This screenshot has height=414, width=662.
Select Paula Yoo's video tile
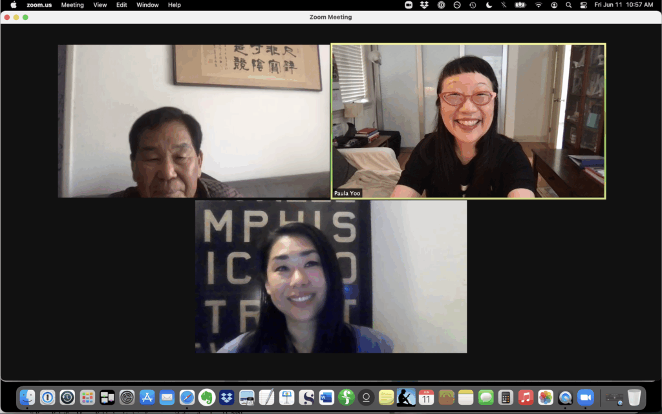468,121
